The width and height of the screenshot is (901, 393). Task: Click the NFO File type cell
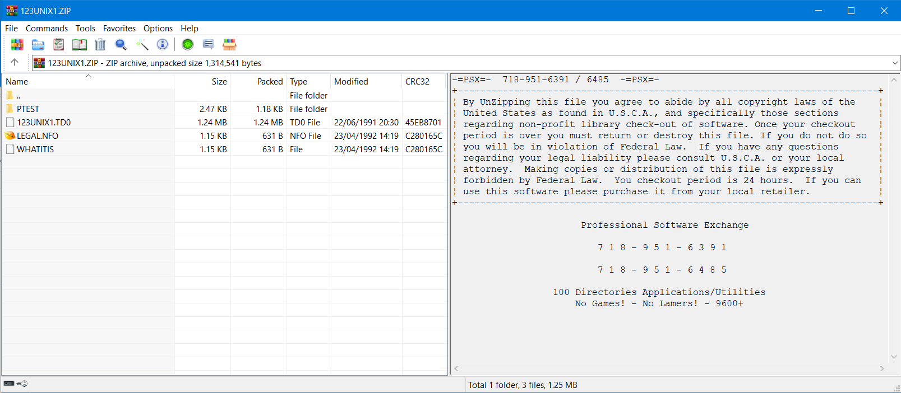pyautogui.click(x=306, y=135)
